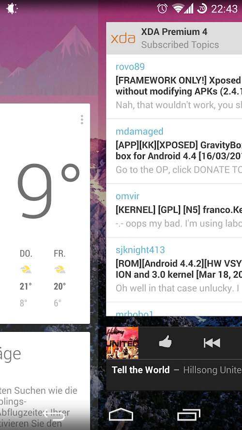
Task: Open mdamaged's GravityBox topic
Action: tap(174, 151)
